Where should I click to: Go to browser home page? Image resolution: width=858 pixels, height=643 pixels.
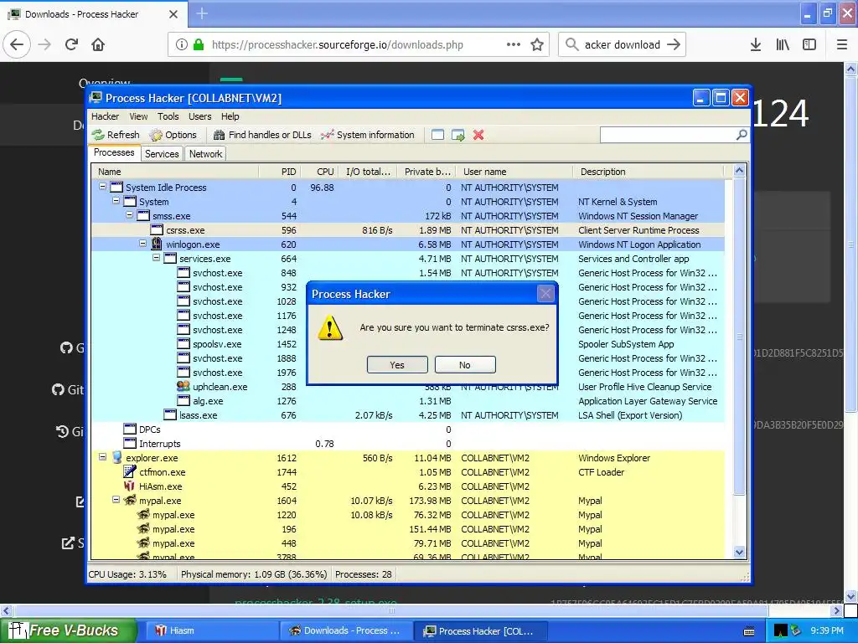98,44
